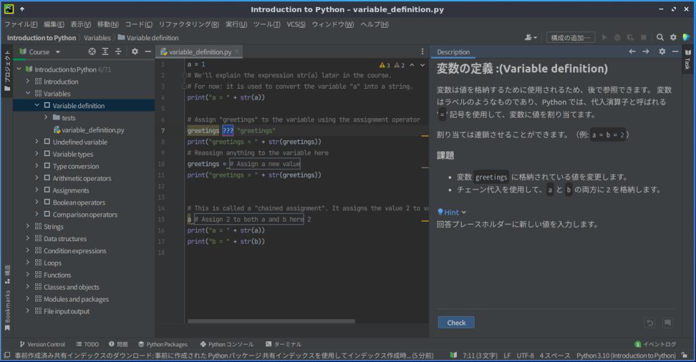The image size is (696, 362).
Task: Click the Search Everywhere magnifier icon
Action: [660, 37]
